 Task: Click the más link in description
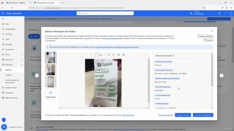pyautogui.click(x=86, y=38)
